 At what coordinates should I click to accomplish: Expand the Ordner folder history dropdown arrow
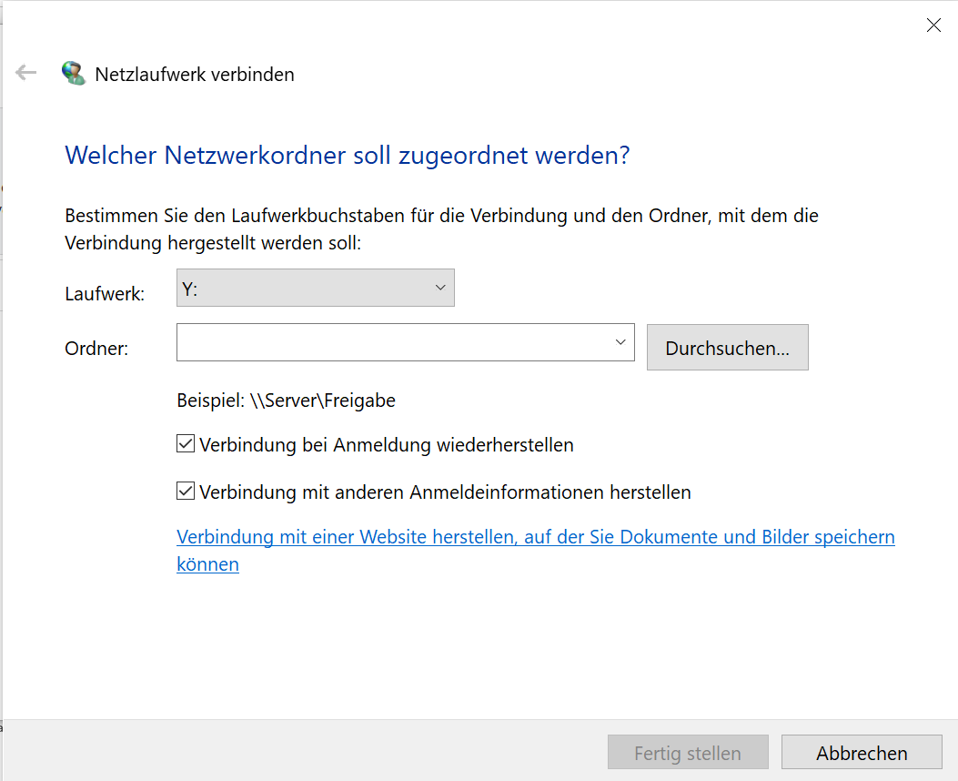click(620, 342)
